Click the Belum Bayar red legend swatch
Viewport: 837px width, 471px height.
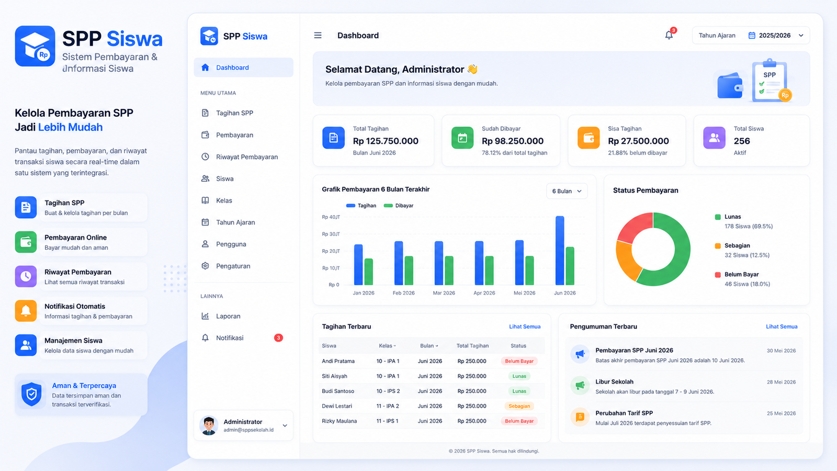click(x=718, y=275)
